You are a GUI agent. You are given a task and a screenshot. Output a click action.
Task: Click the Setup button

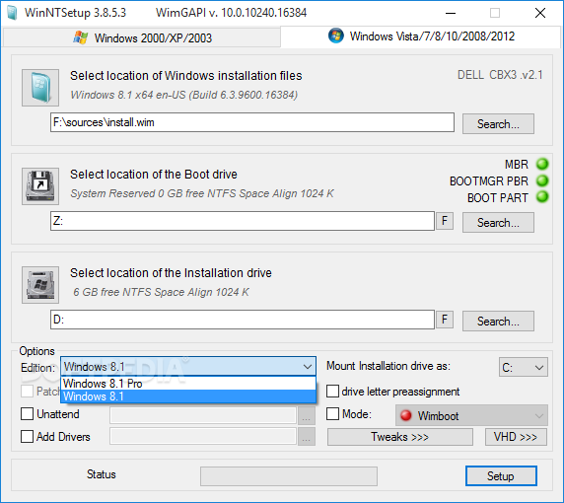(501, 476)
